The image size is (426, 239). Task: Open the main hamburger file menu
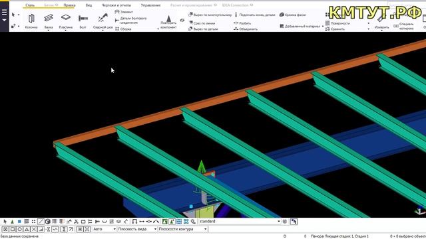[4, 15]
